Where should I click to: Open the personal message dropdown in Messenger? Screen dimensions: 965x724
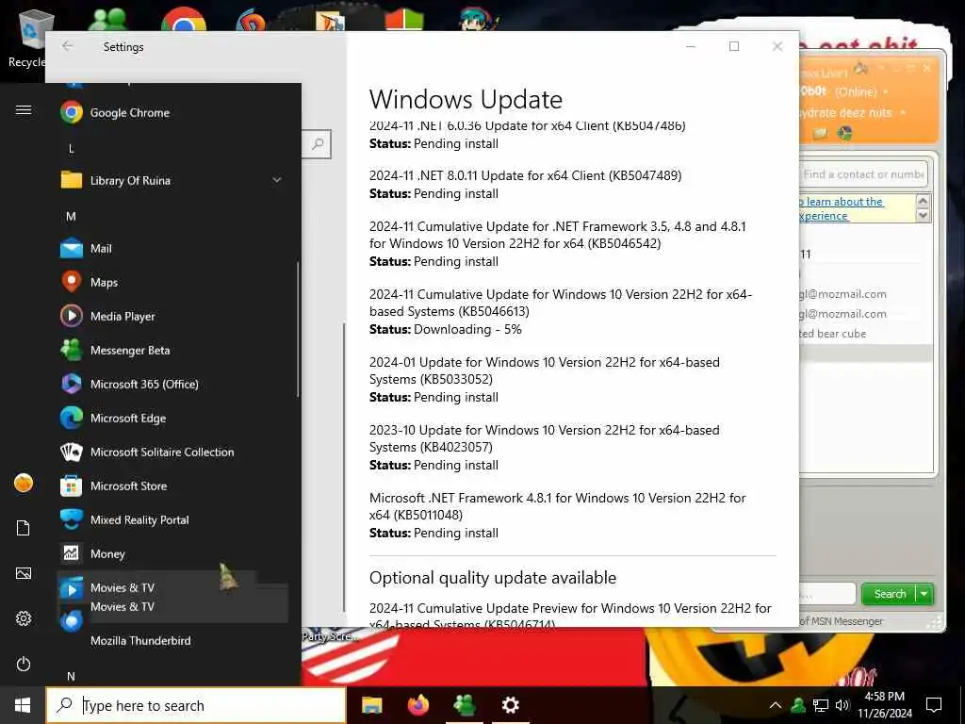click(903, 113)
